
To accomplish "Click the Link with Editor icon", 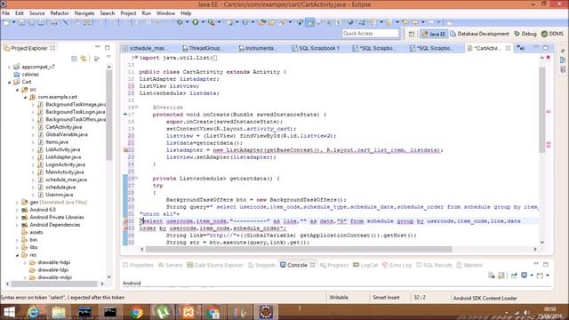I will click(x=84, y=59).
